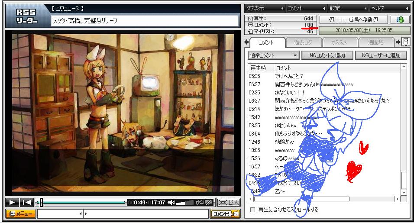Play the video
Image resolution: width=414 pixels, height=223 pixels.
[12, 202]
